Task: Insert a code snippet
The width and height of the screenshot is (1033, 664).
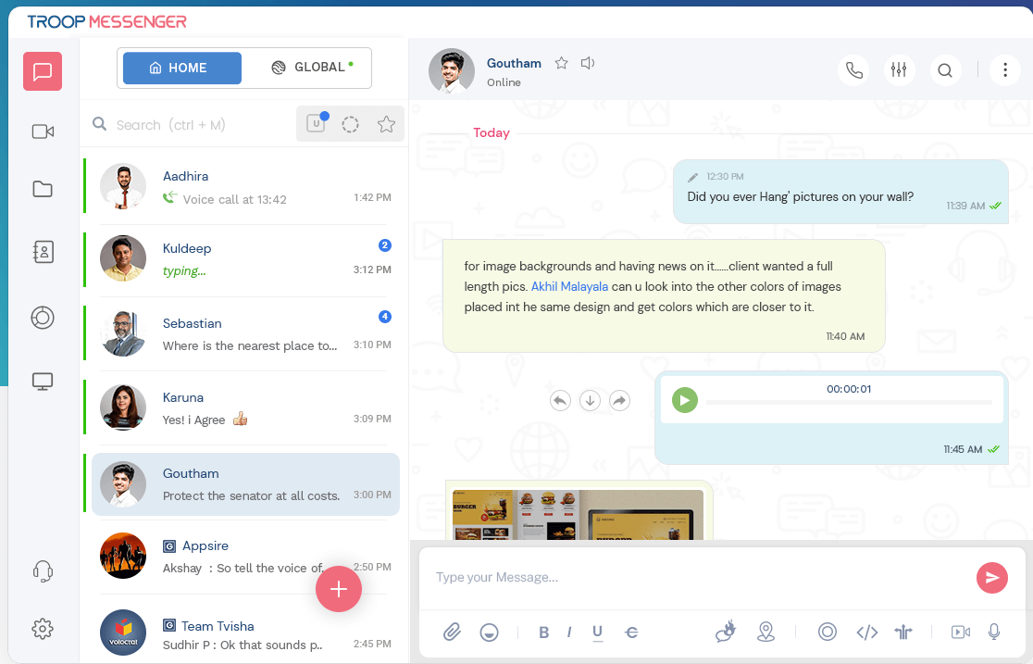Action: click(x=866, y=632)
